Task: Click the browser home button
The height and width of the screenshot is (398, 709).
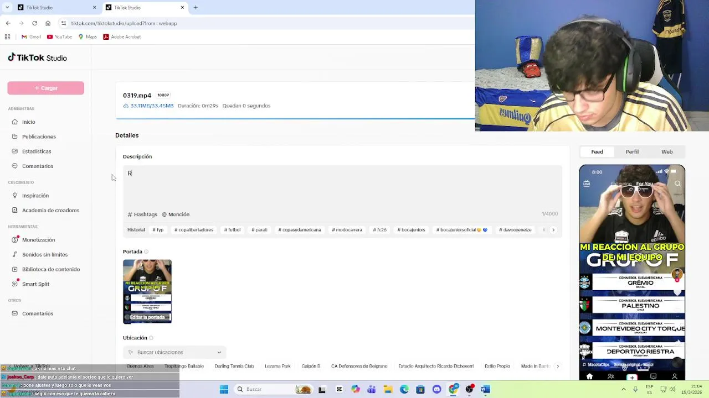Action: click(x=48, y=23)
